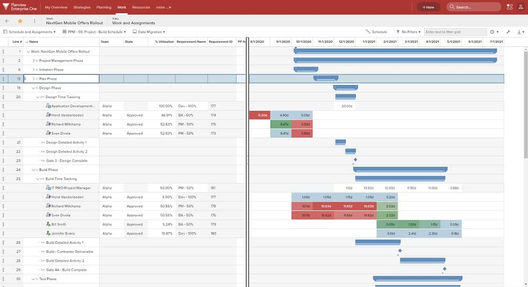Click the Schedule button
Viewport: 528px width, 287px height.
click(x=376, y=32)
